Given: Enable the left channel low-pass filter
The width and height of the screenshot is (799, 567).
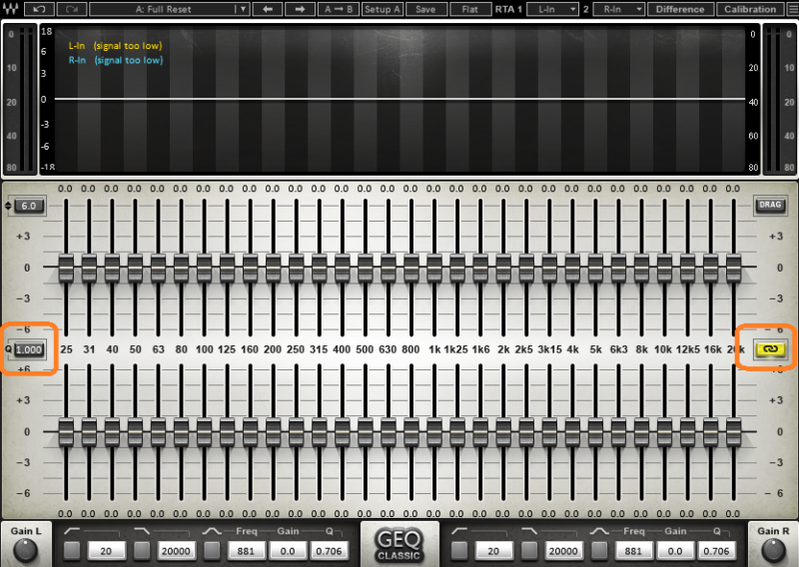Looking at the screenshot, I should coord(143,550).
